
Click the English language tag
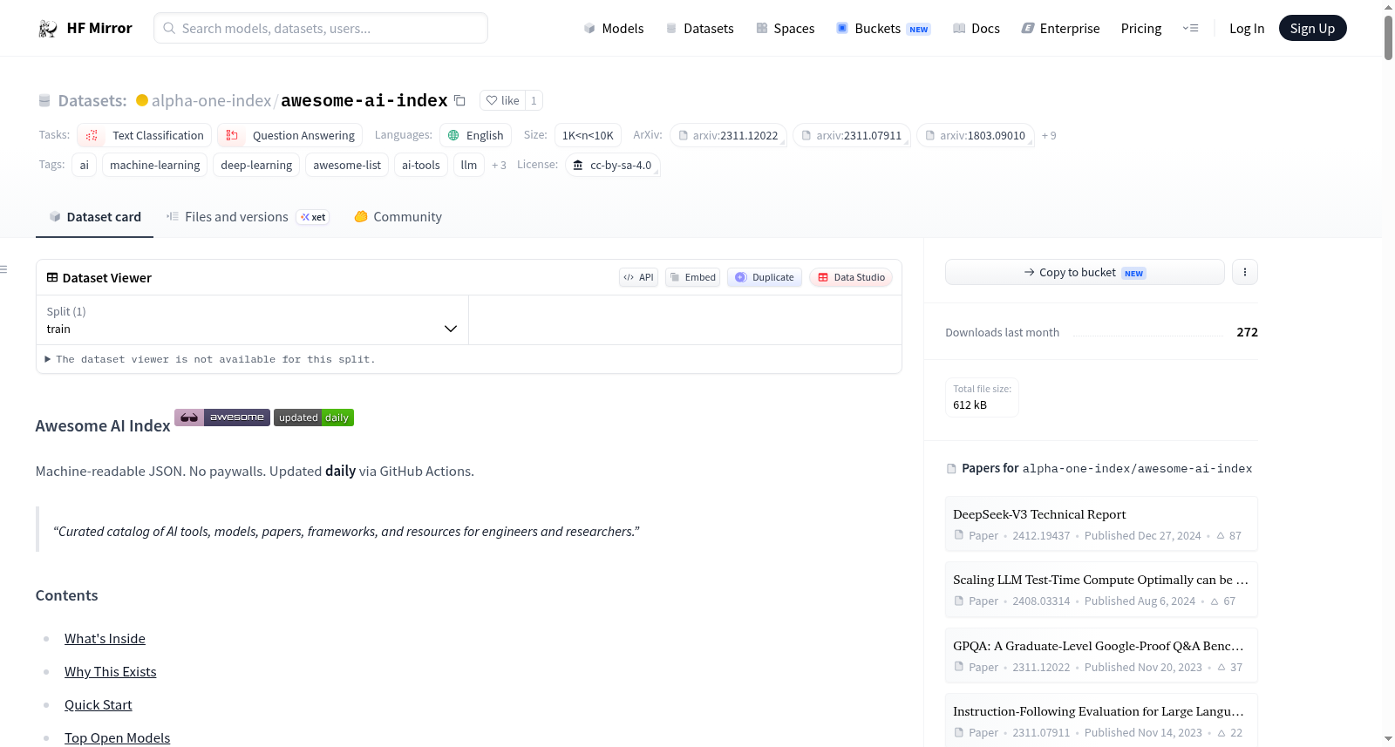coord(475,135)
